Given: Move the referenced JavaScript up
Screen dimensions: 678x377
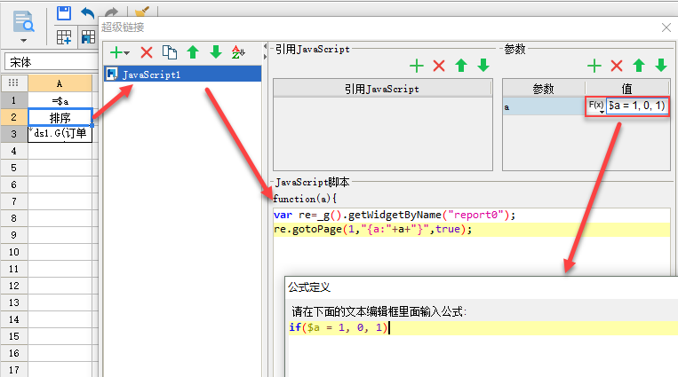Looking at the screenshot, I should tap(461, 66).
